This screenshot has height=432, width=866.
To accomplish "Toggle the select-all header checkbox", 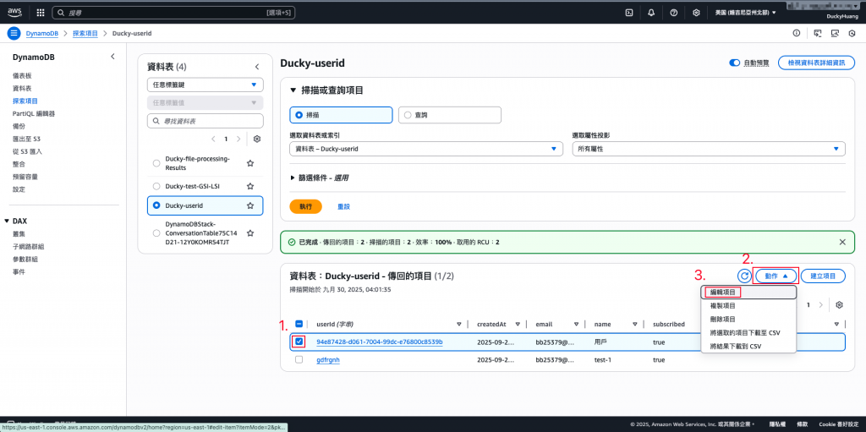I will coord(299,325).
